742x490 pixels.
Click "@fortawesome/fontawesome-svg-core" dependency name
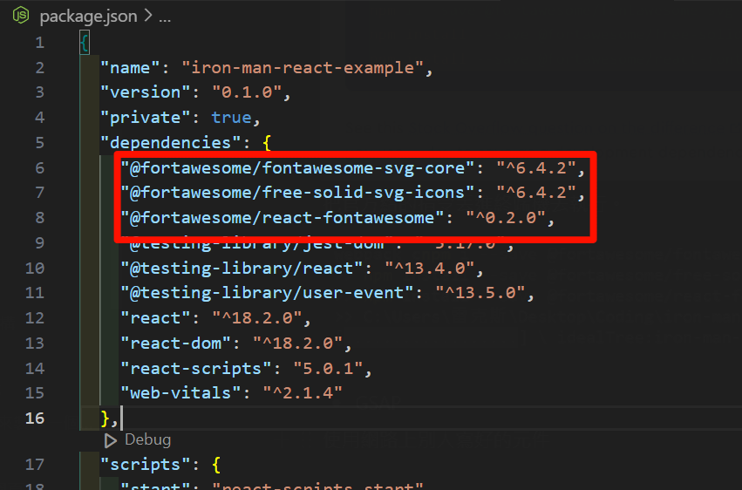[x=297, y=168]
